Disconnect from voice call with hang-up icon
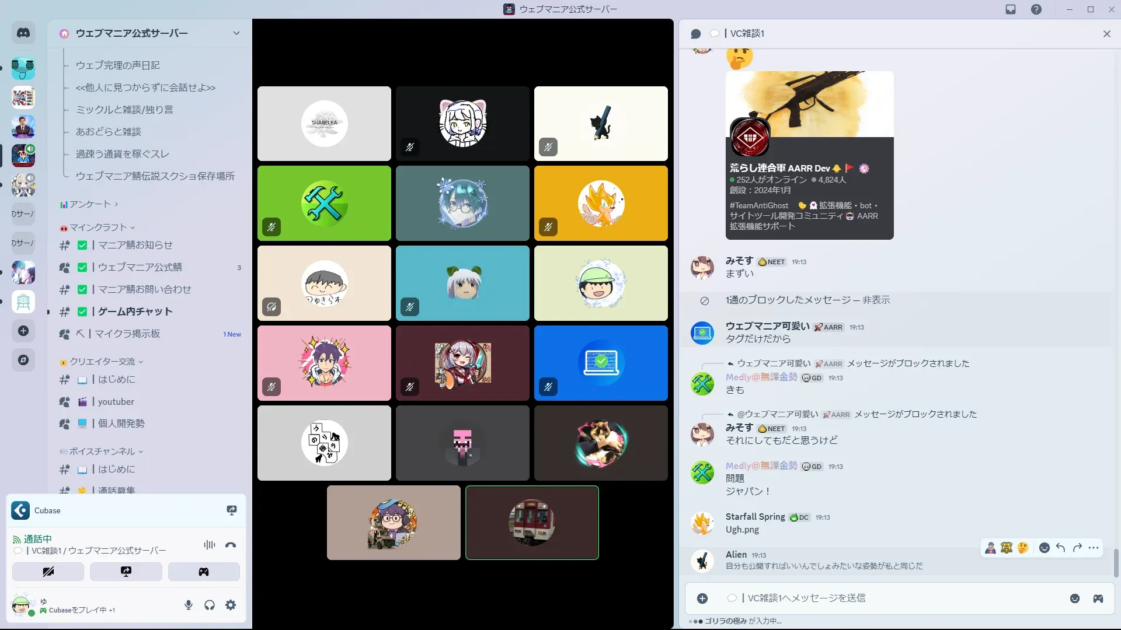This screenshot has height=630, width=1121. point(231,545)
